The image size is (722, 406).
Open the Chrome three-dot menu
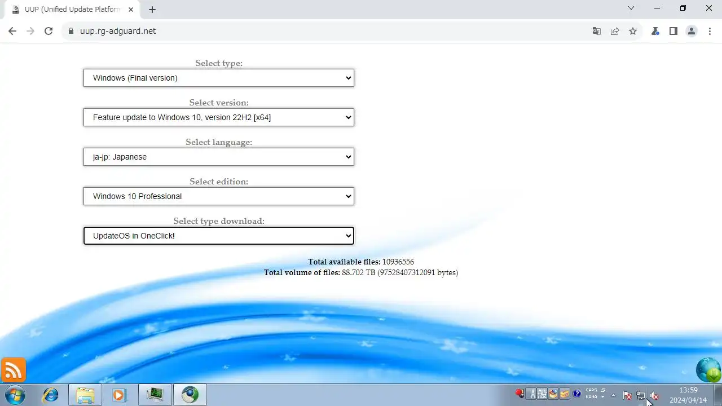point(710,31)
